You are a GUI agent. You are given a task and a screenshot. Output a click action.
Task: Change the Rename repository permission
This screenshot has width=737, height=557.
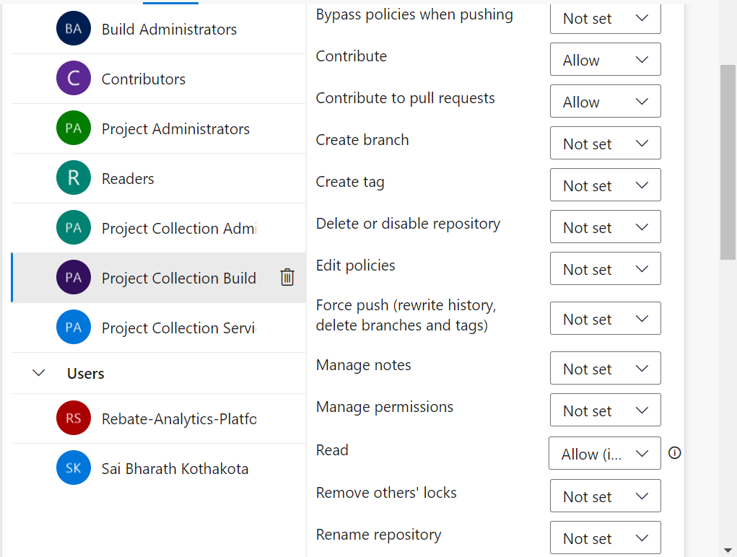click(605, 538)
